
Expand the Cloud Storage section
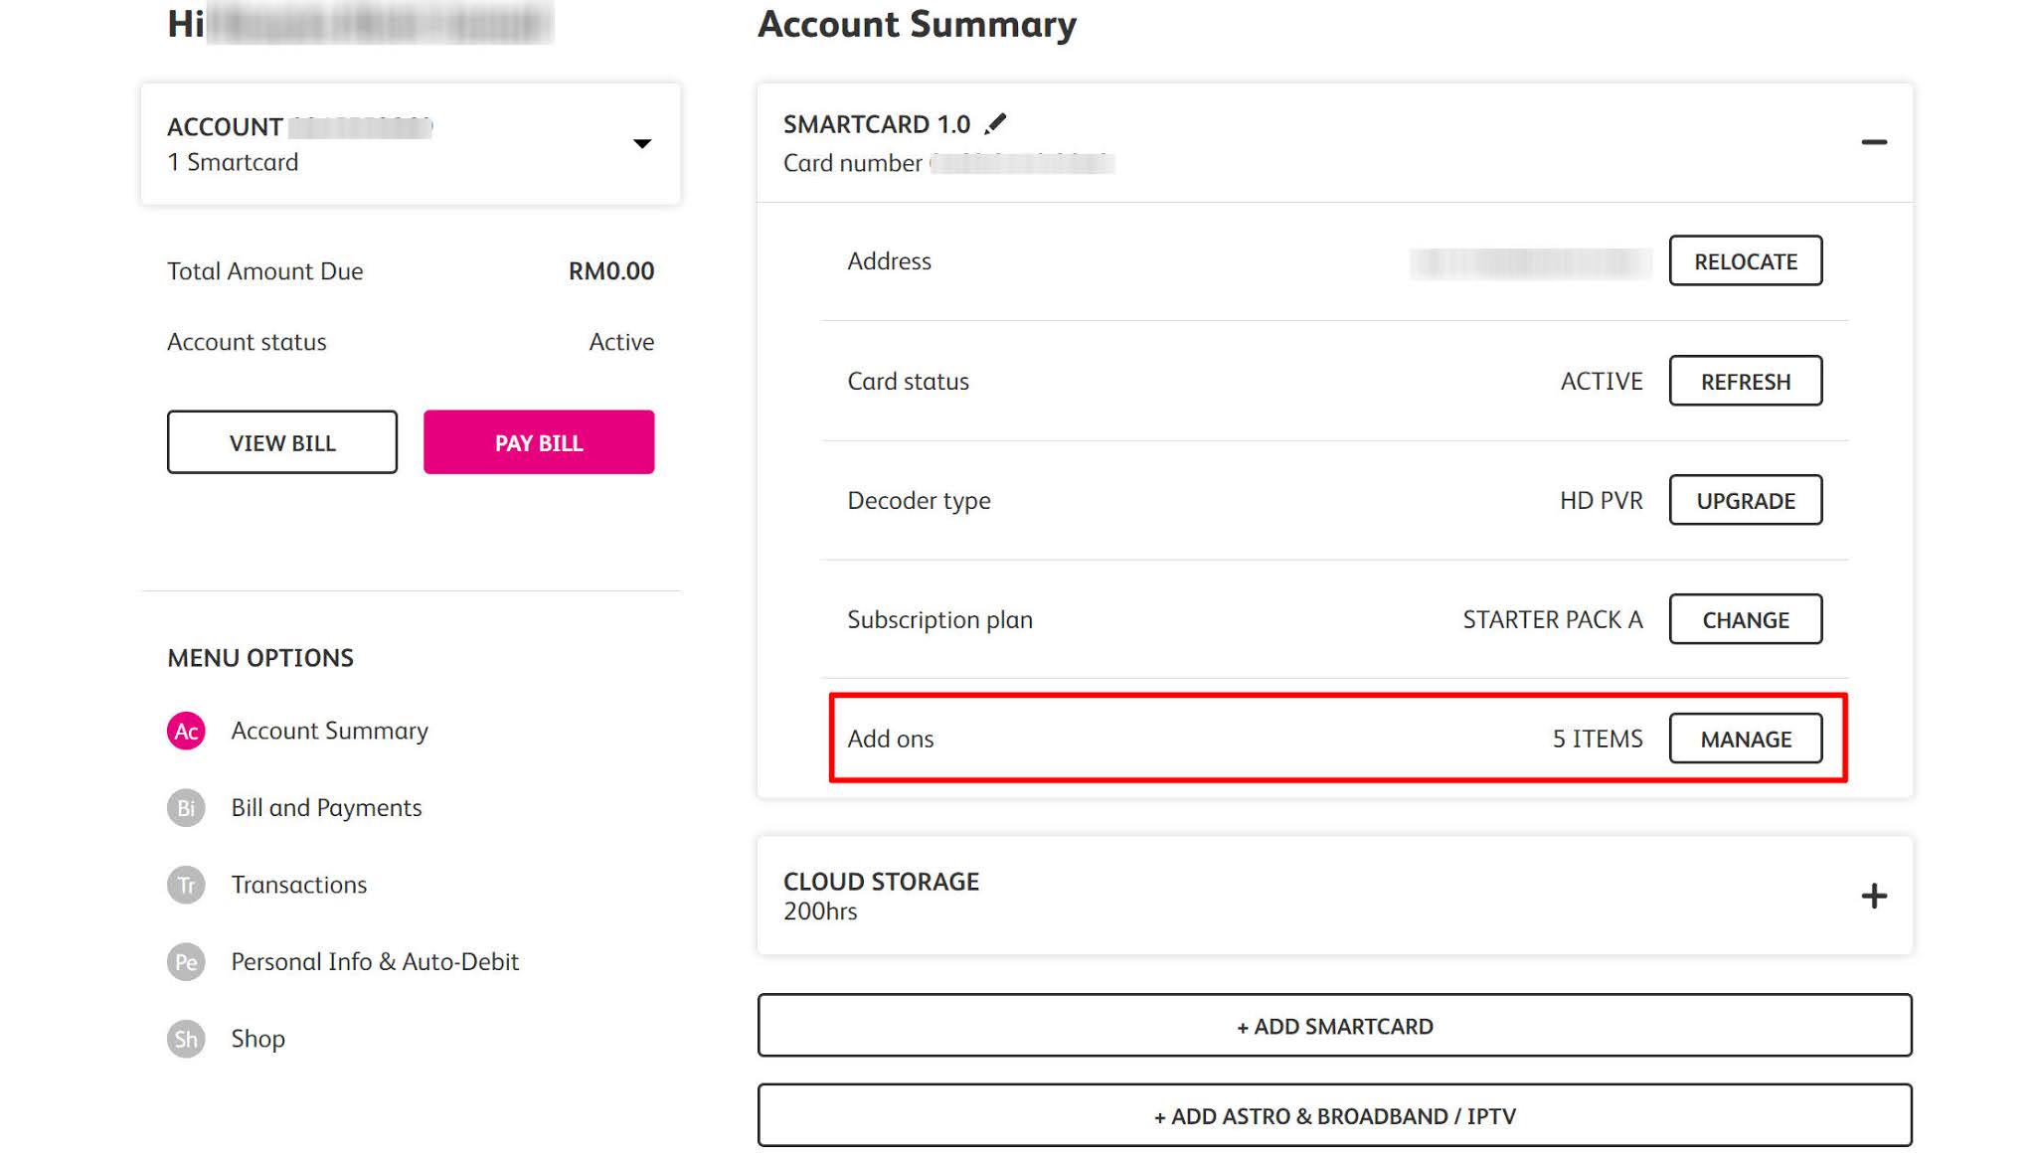pyautogui.click(x=1873, y=896)
